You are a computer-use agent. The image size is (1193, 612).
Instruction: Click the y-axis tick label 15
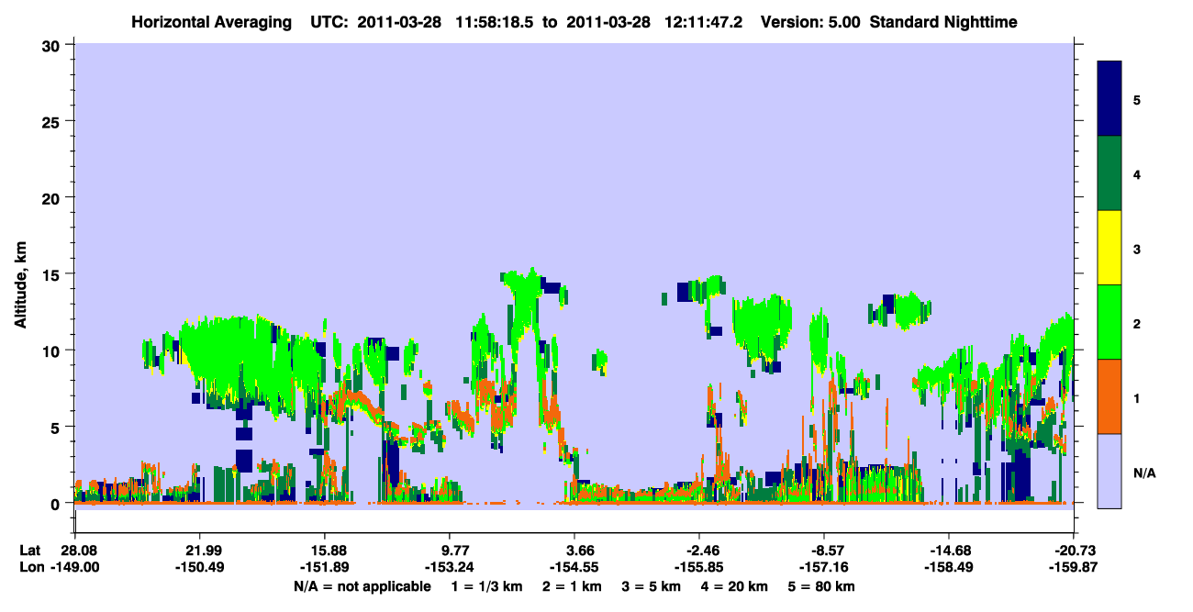click(x=53, y=274)
